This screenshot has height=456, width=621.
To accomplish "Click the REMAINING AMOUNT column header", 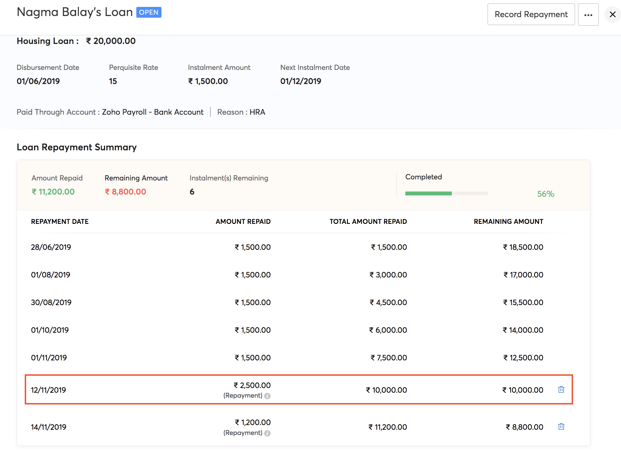I will pos(508,221).
